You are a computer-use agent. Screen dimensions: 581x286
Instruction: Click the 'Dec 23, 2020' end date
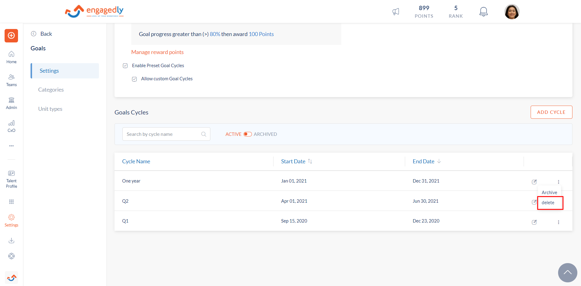tap(426, 221)
